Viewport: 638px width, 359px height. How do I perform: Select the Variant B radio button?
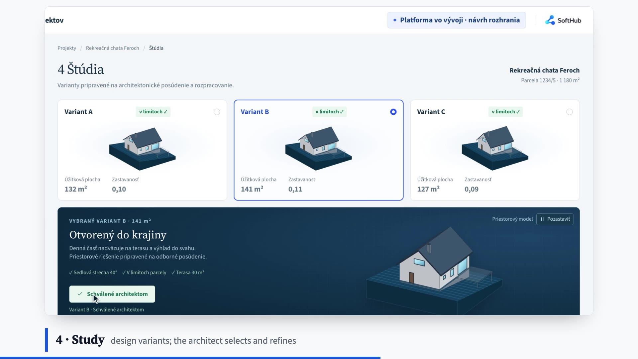[x=393, y=112]
